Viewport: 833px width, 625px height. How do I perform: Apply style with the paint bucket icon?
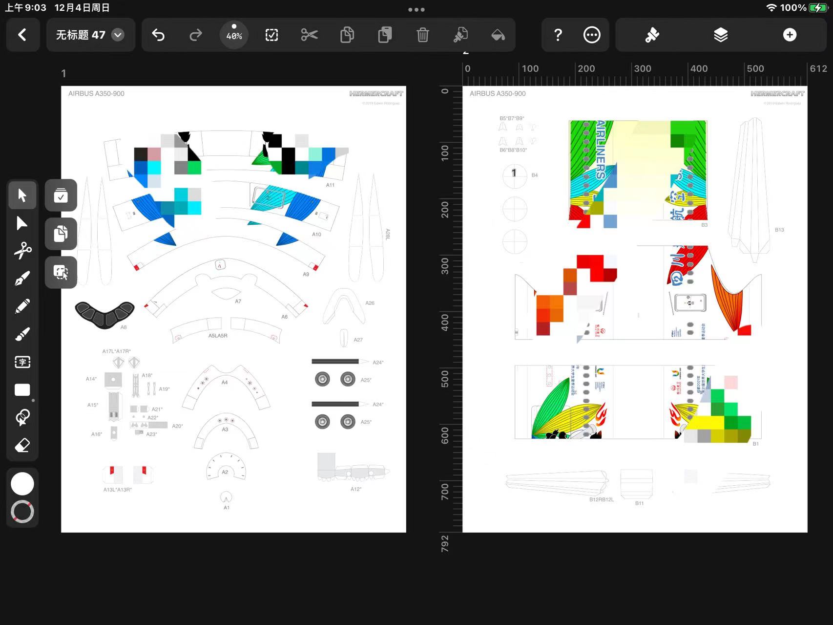[x=498, y=35]
